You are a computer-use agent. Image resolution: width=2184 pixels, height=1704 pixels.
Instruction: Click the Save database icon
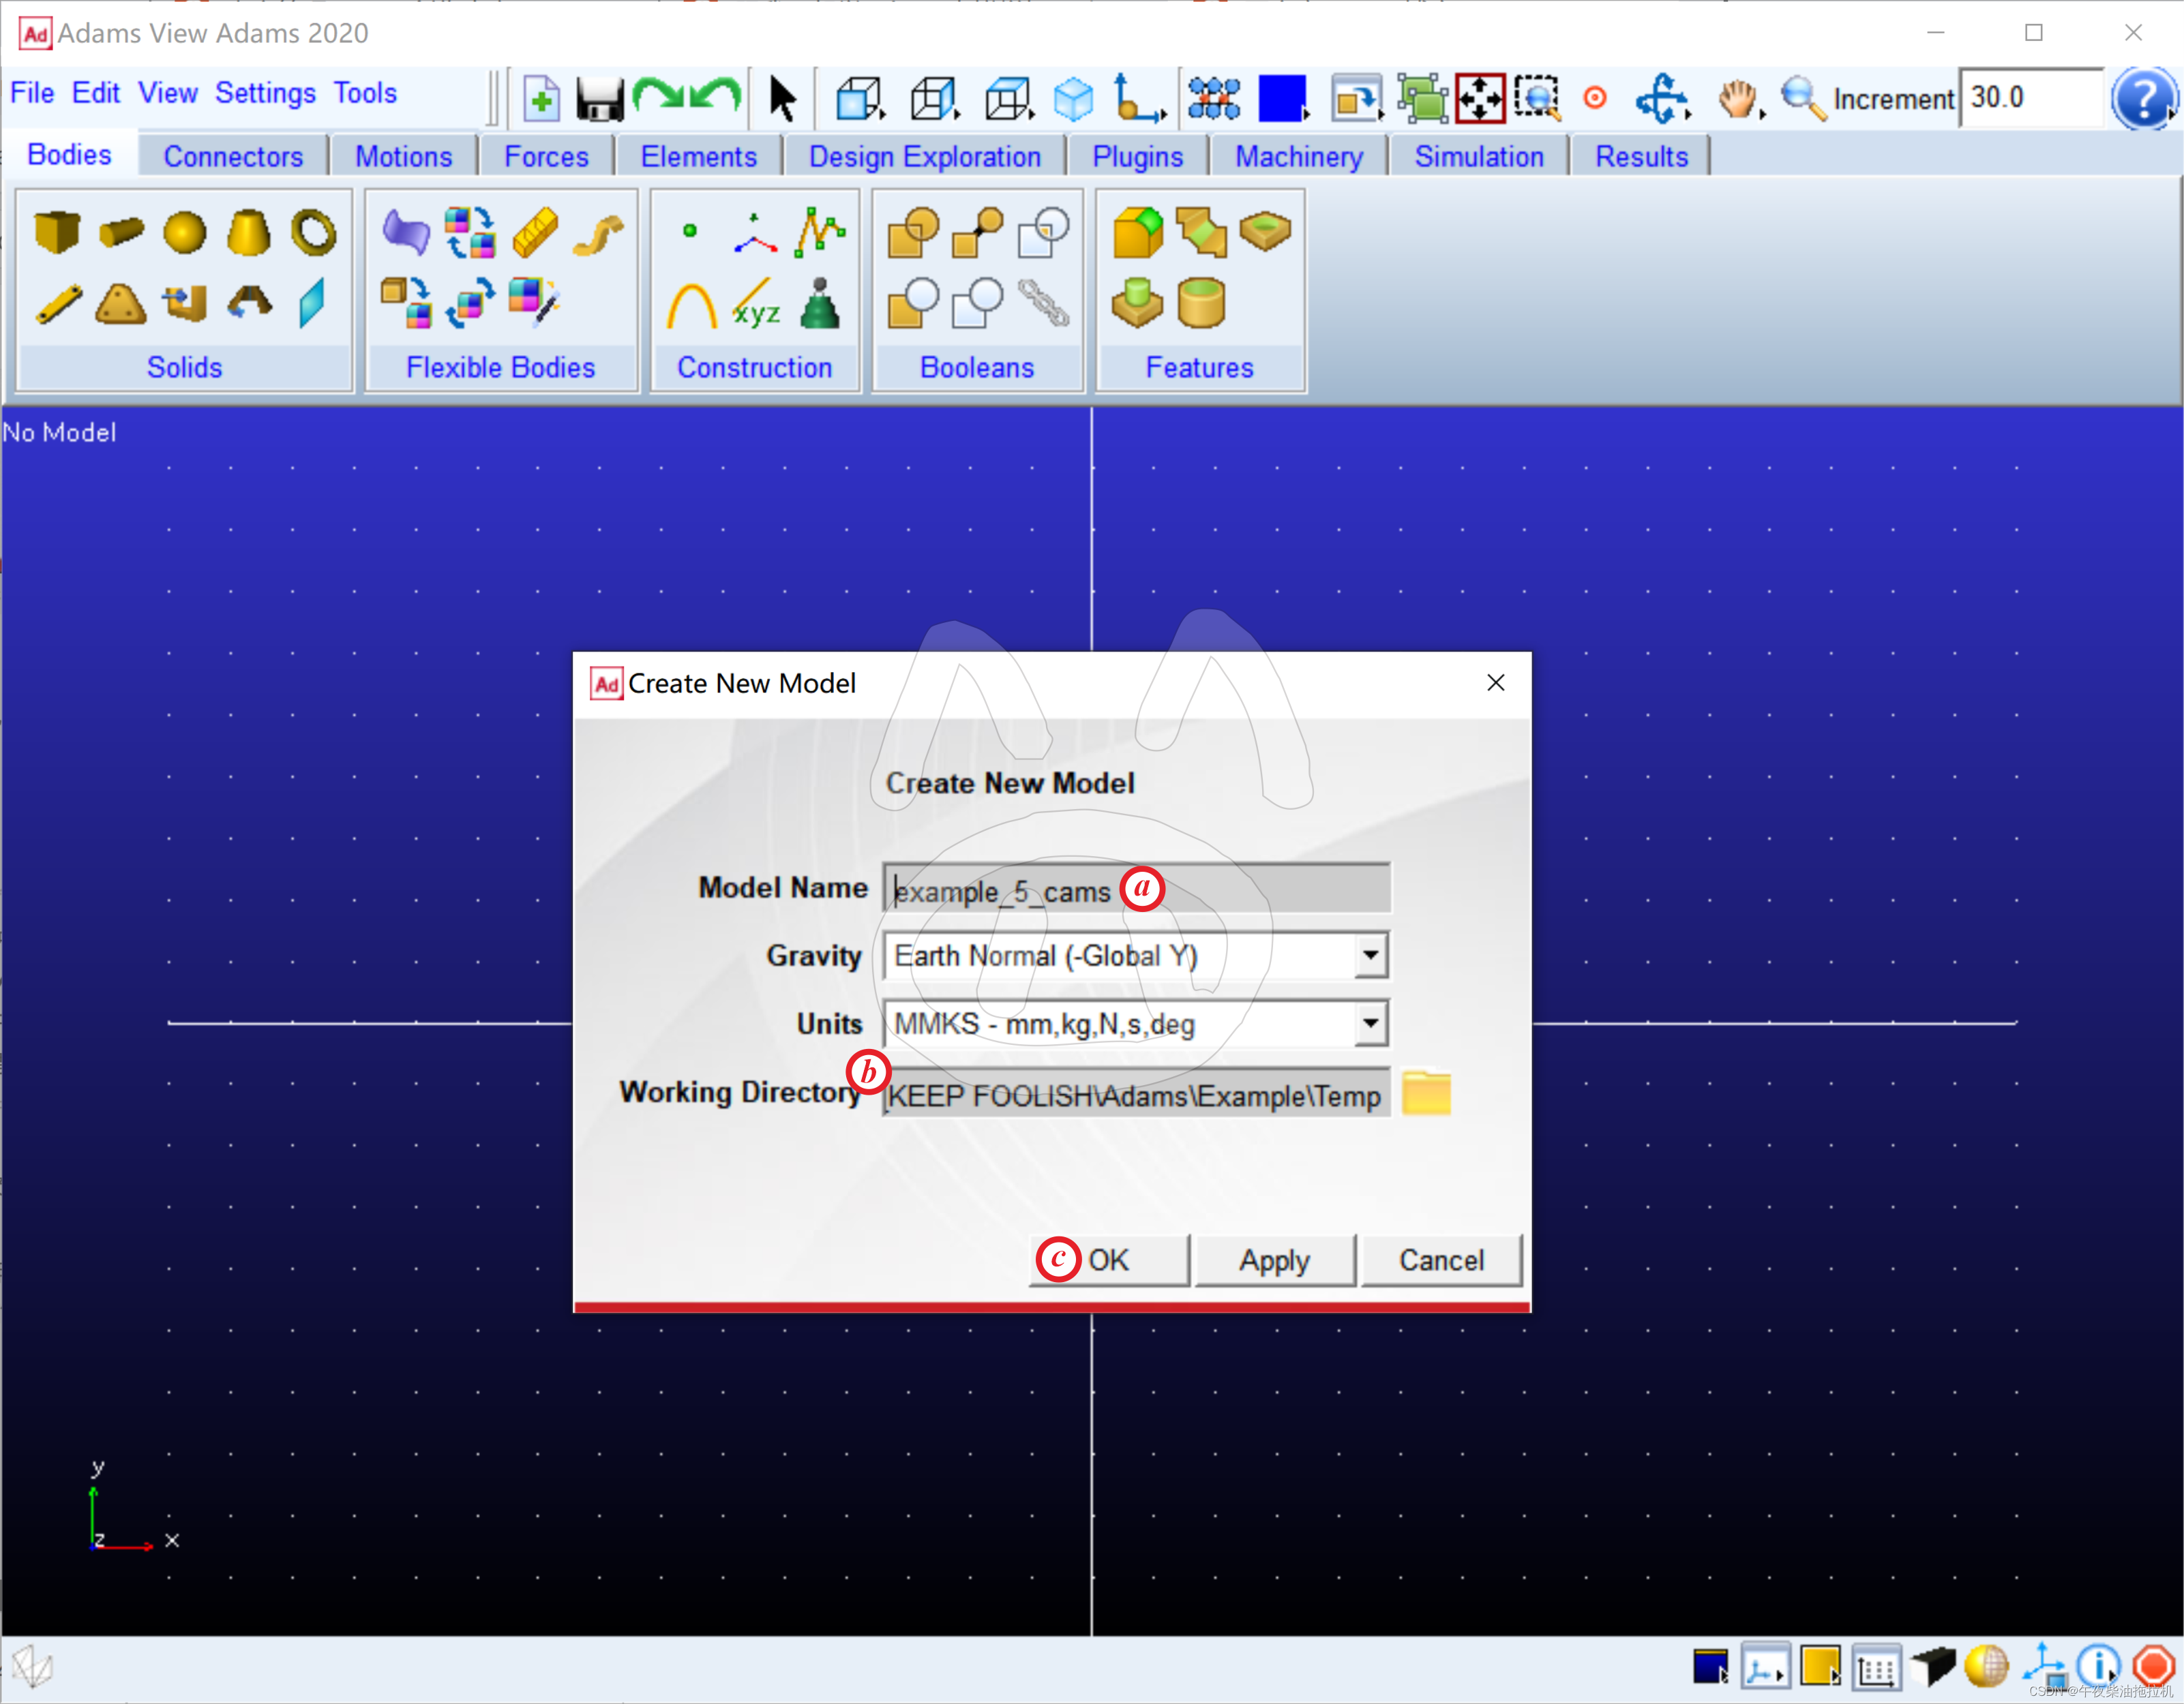599,99
